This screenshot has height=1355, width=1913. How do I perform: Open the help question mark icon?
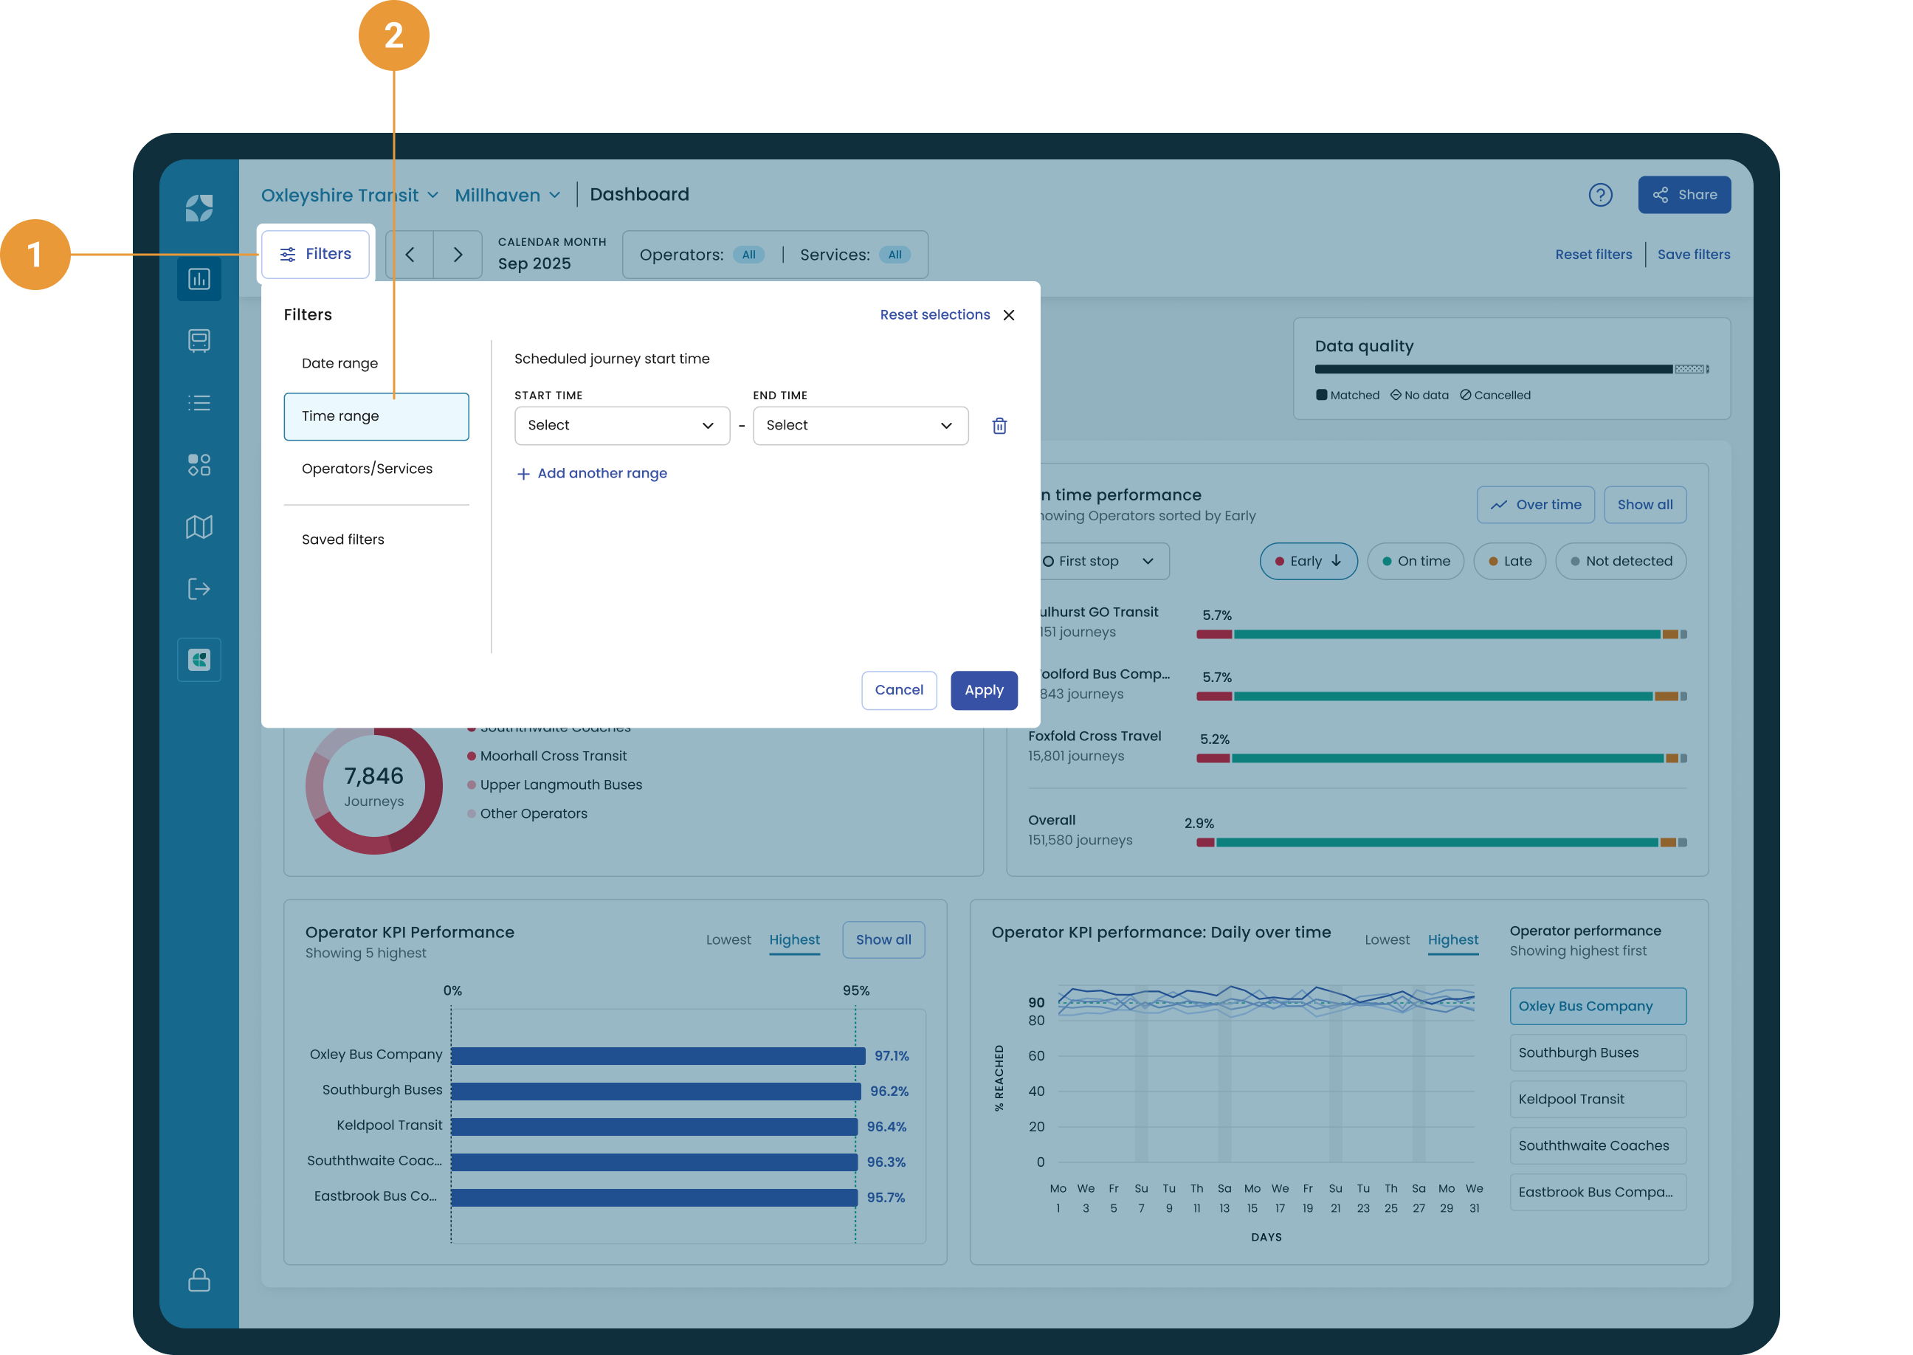point(1599,196)
